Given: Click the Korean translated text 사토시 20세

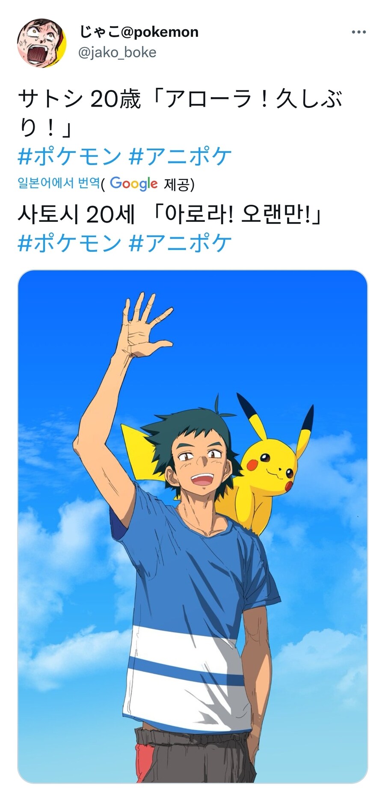Looking at the screenshot, I should tap(76, 214).
